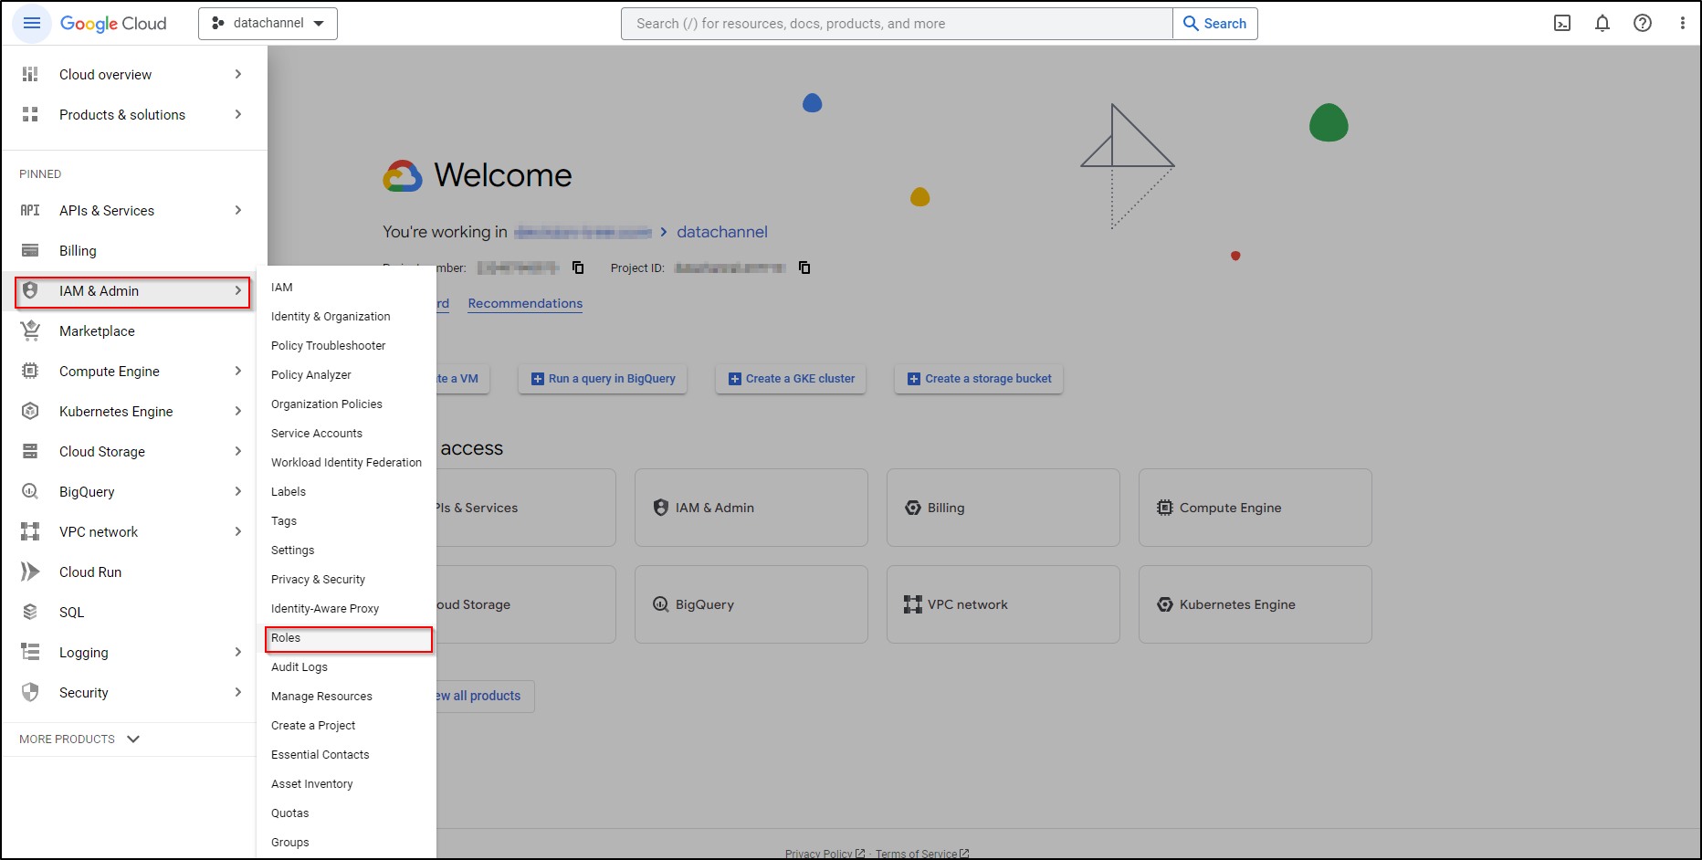Open Asset Inventory submenu item

click(x=346, y=783)
